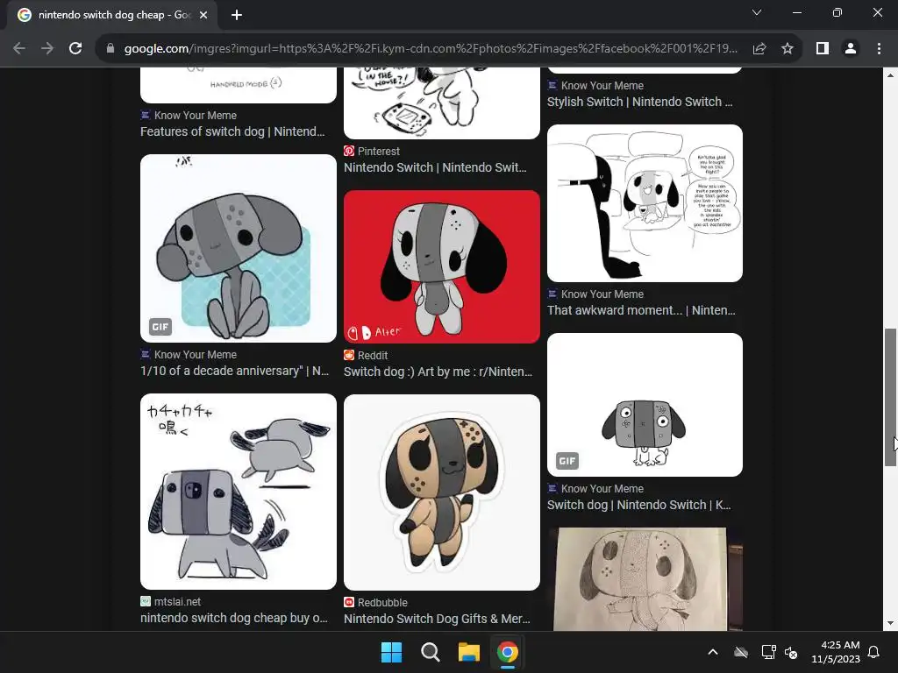Open the browser side panel
This screenshot has height=673, width=898.
(x=823, y=49)
